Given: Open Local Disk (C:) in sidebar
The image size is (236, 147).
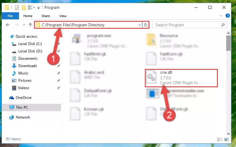Looking at the screenshot, I should point(30,44).
